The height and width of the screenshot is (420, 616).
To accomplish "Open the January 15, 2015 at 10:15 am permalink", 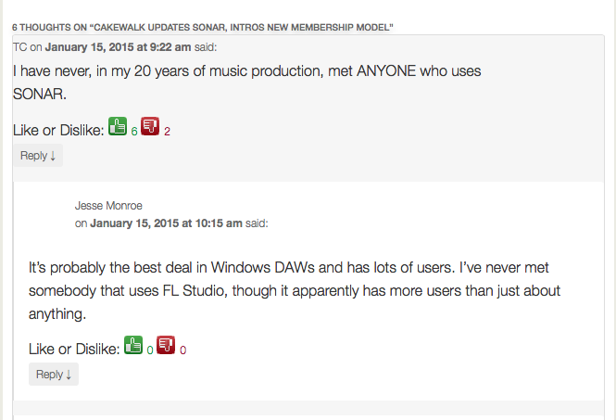I will 166,223.
